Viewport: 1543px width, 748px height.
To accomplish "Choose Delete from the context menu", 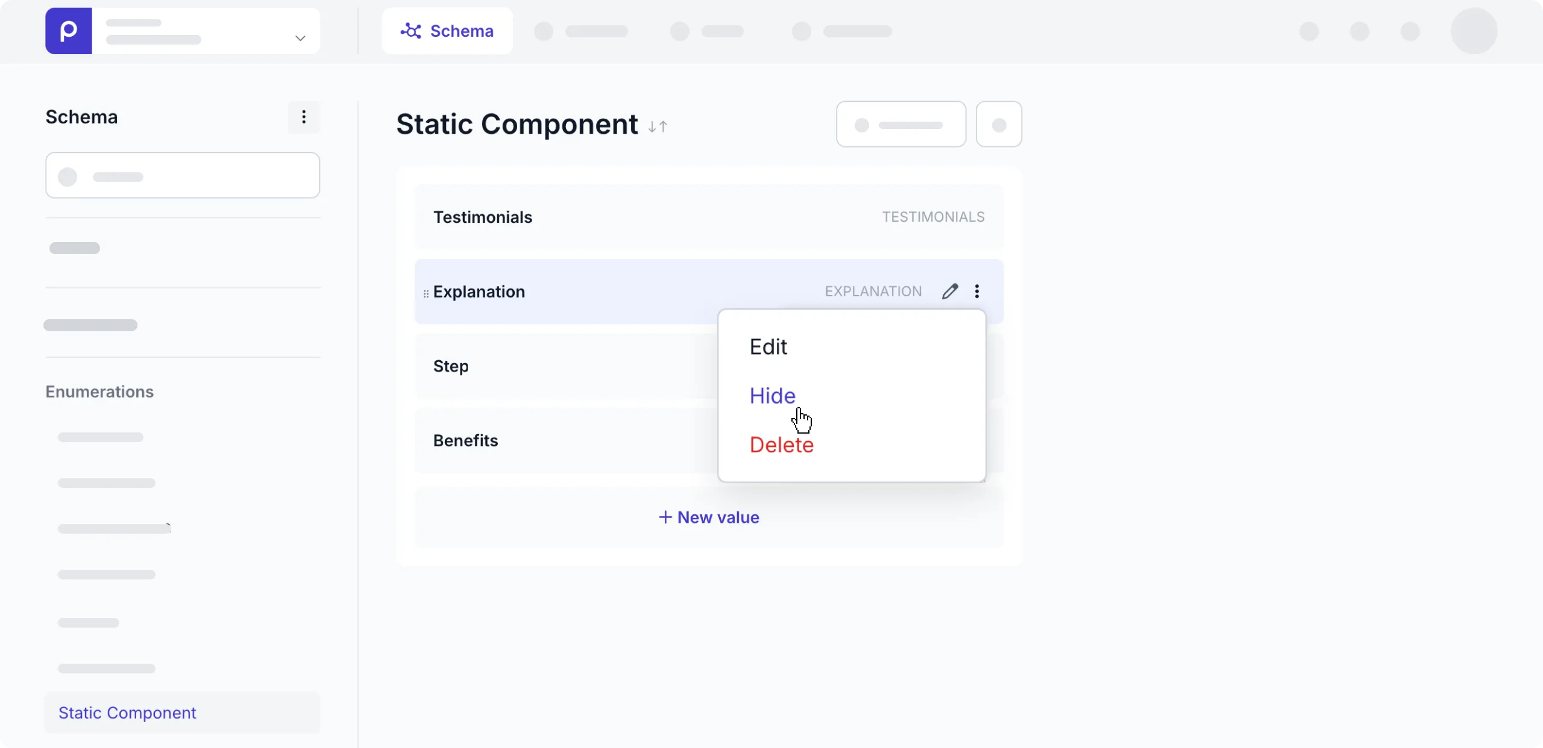I will (x=781, y=444).
